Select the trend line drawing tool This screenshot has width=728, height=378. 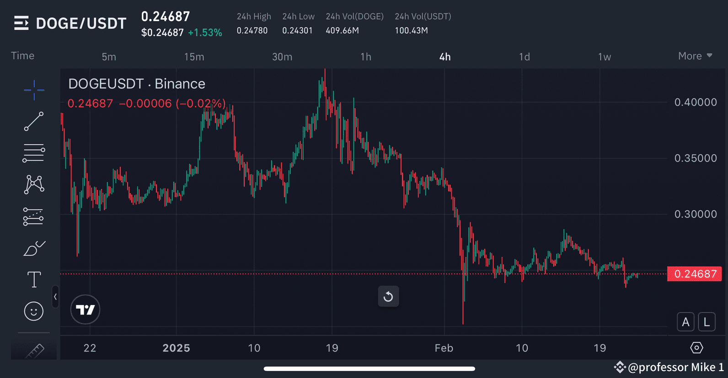34,122
